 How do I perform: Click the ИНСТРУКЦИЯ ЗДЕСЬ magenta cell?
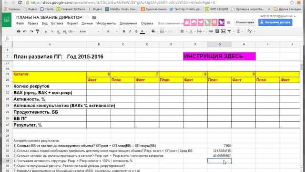[219, 56]
